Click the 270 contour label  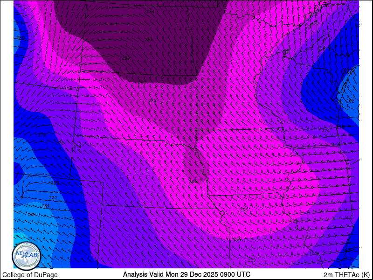point(252,260)
